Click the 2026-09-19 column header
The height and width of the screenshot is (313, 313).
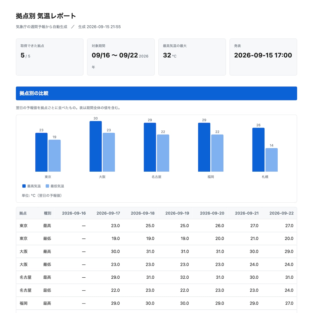tap(177, 213)
